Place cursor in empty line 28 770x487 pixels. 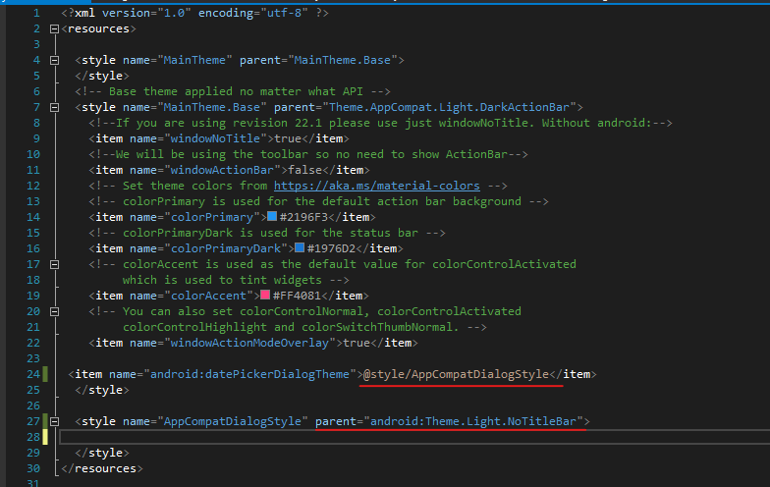pos(414,437)
